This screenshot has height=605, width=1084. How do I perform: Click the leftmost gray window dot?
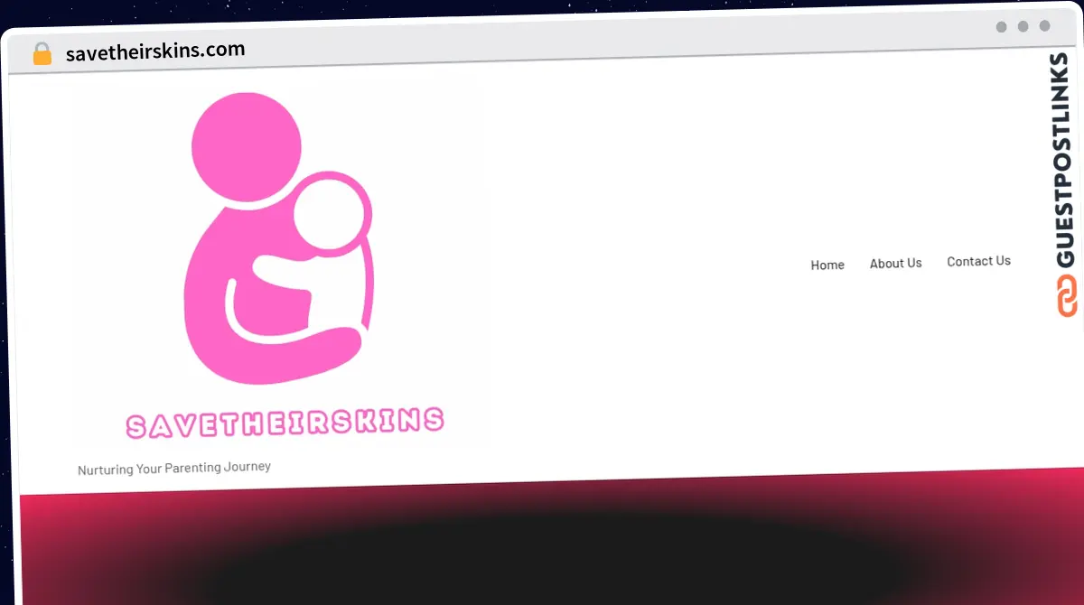[1001, 26]
